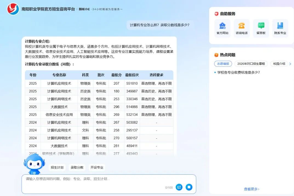
Task: Click the 开设专业 quick reply button
Action: point(97,167)
